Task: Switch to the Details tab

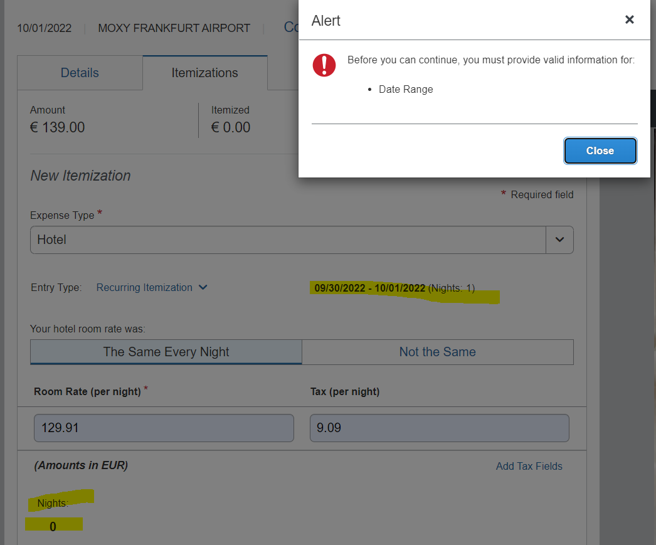Action: [x=80, y=73]
